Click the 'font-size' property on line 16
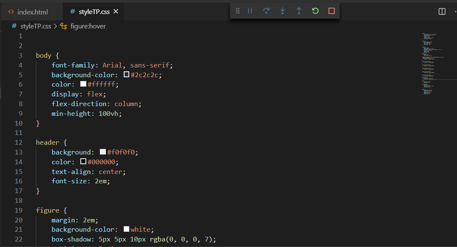 (x=69, y=181)
